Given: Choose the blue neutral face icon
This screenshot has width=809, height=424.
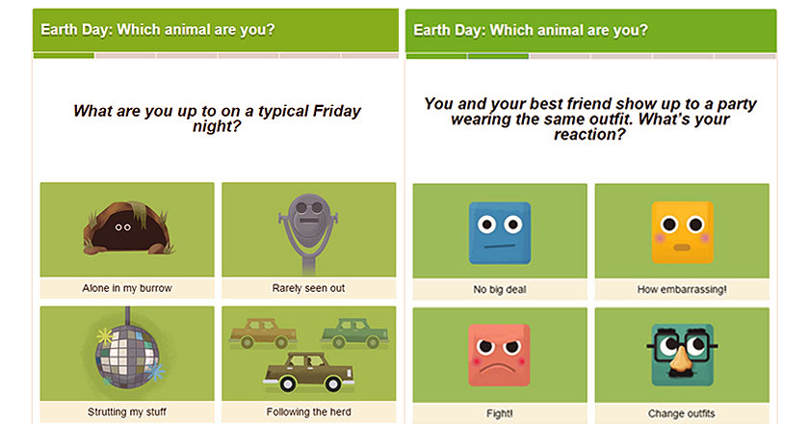Looking at the screenshot, I should pos(500,233).
